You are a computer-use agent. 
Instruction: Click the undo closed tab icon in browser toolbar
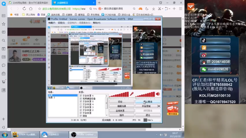(166, 9)
